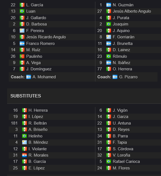The image size is (161, 176).
Task: Open Jesús Alberto Angulo's profile
Action: pos(132,11)
